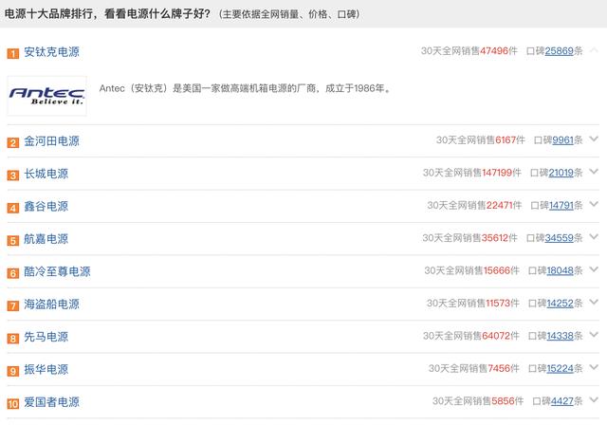
Task: Click the Antec description founded 1986 text
Action: [x=246, y=88]
